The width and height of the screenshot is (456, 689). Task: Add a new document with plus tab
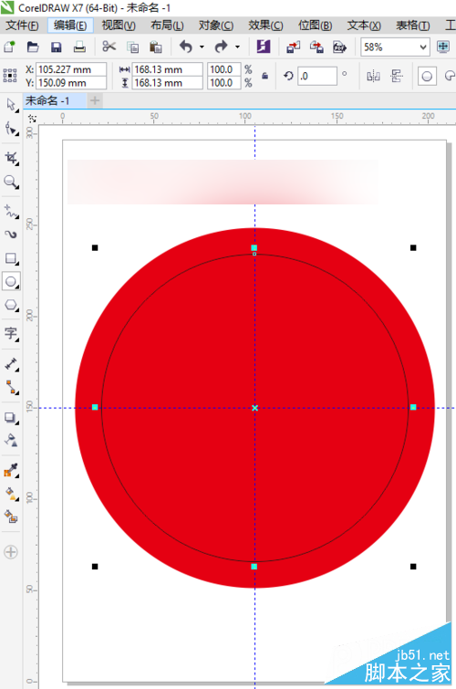pyautogui.click(x=95, y=100)
